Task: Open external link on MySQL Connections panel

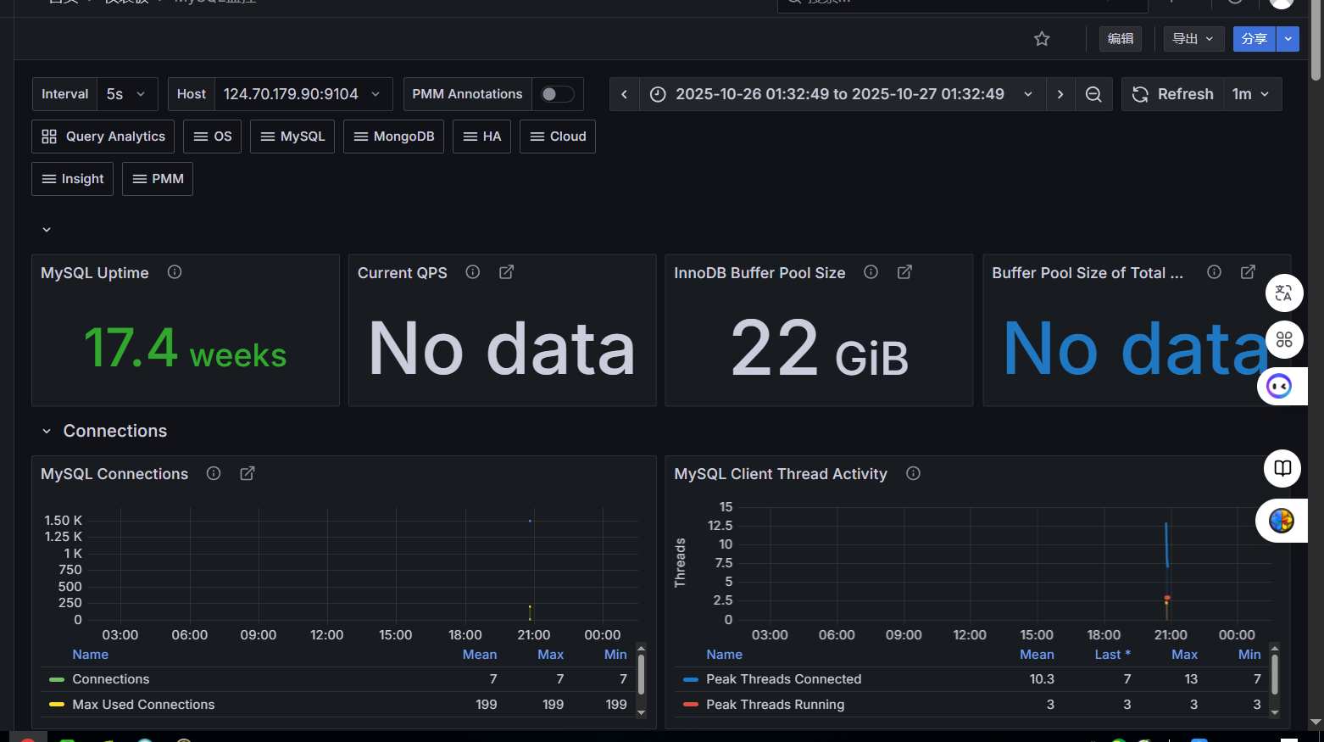Action: [x=247, y=473]
